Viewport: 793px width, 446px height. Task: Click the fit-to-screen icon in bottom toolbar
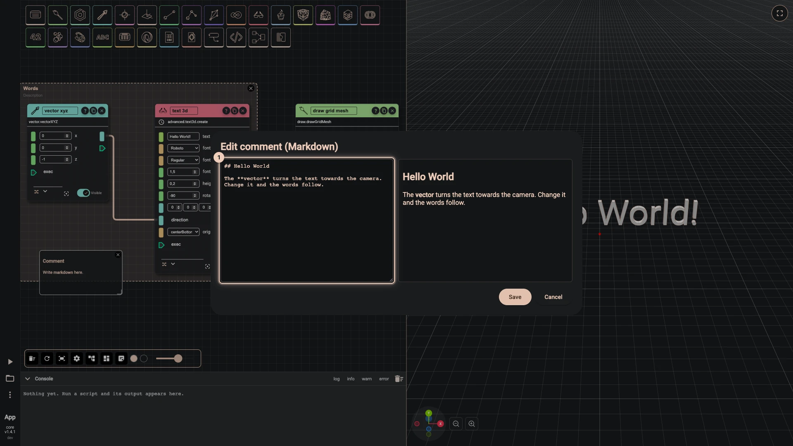coord(62,358)
